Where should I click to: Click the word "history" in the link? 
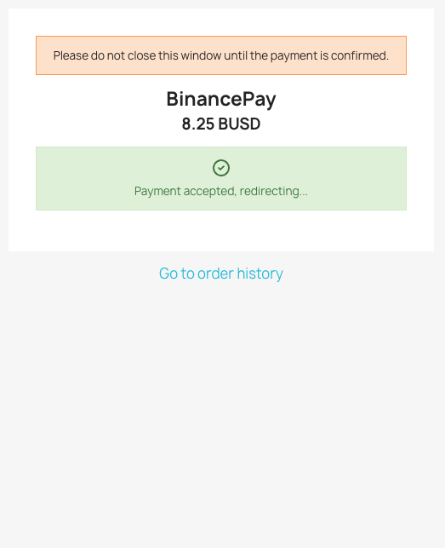tap(260, 274)
